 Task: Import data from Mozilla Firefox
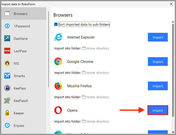tap(158, 86)
